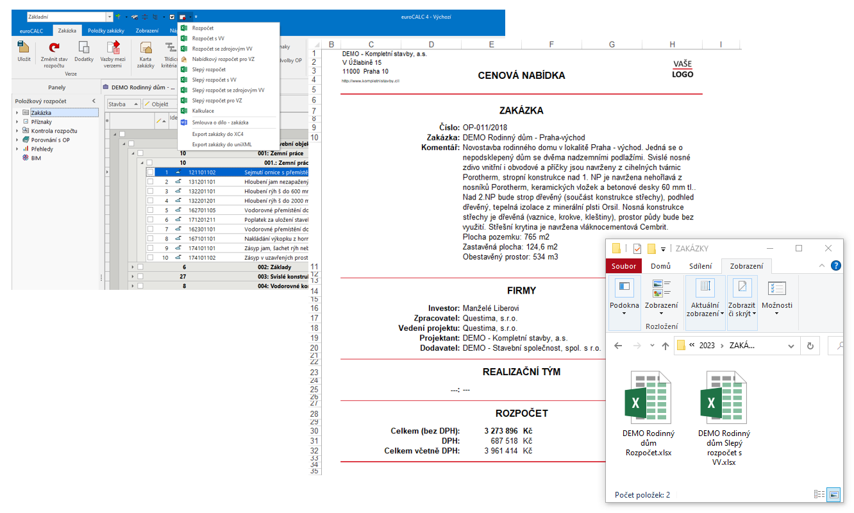Tick checkbox for row 171201211
The image size is (854, 513).
[x=150, y=219]
